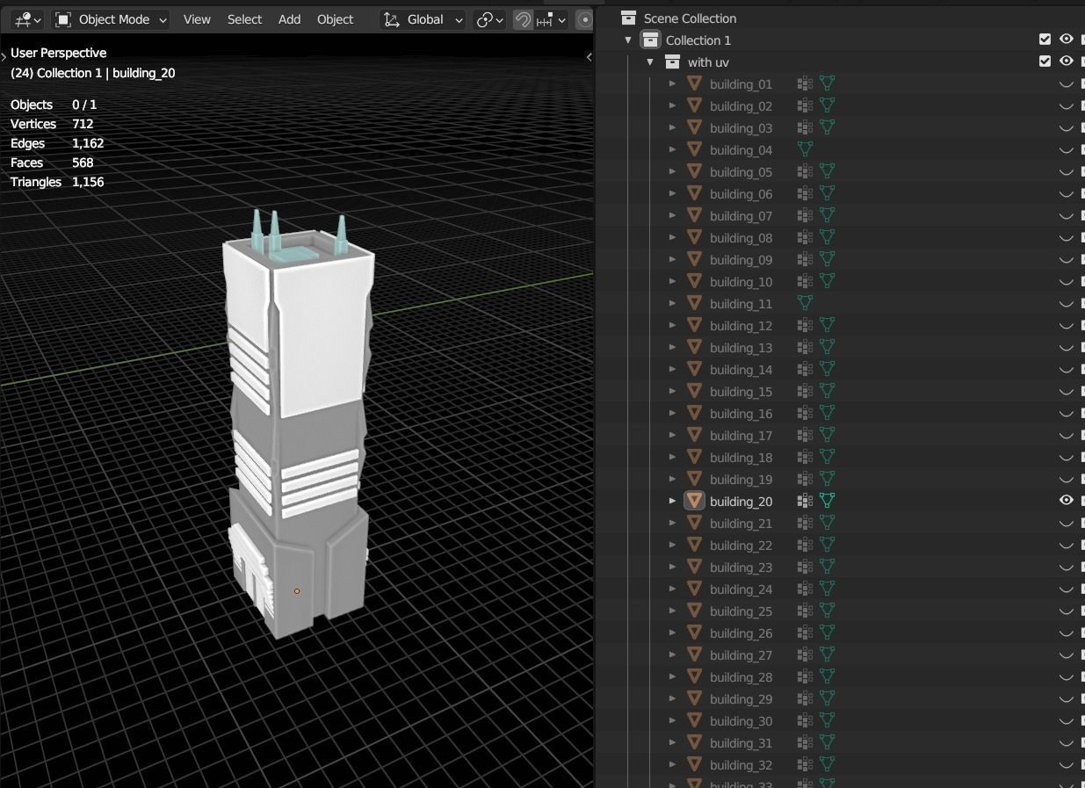
Task: Click the proportional editing circle icon
Action: click(585, 19)
